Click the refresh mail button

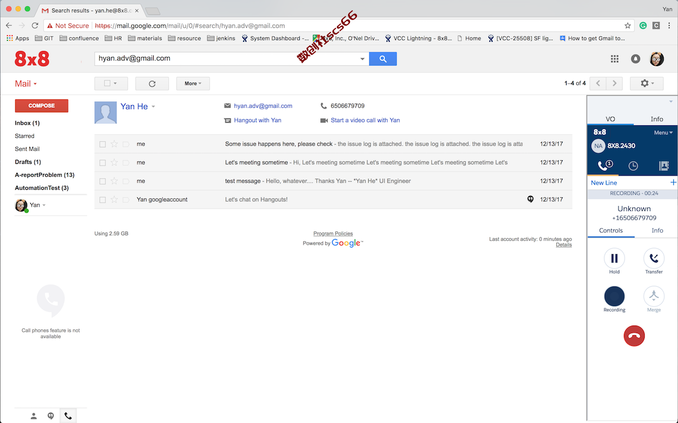tap(152, 84)
